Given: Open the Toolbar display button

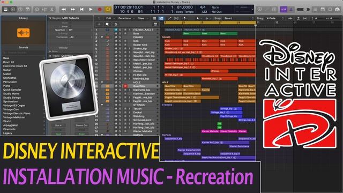Looking at the screenshot, I should point(27,10).
